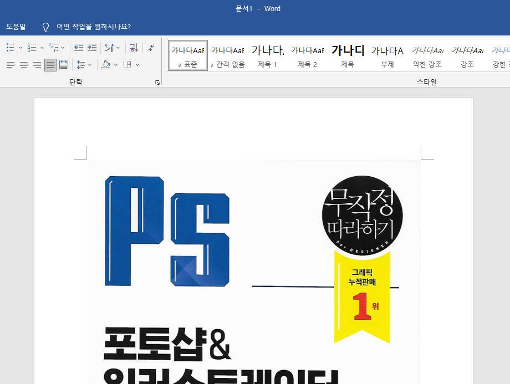Image resolution: width=510 pixels, height=384 pixels.
Task: Apply distributed alignment
Action: [x=64, y=65]
